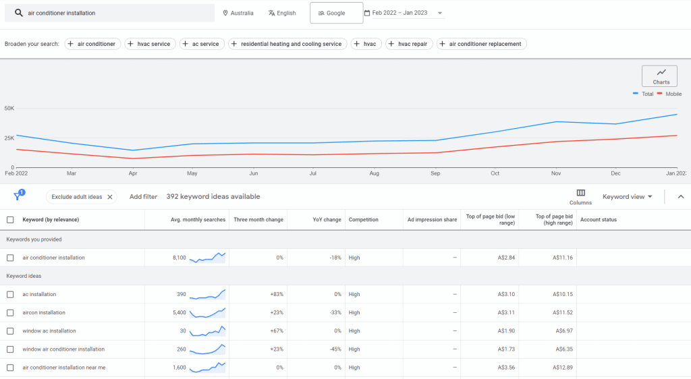Select all keywords header checkbox
The image size is (691, 379).
(x=10, y=220)
